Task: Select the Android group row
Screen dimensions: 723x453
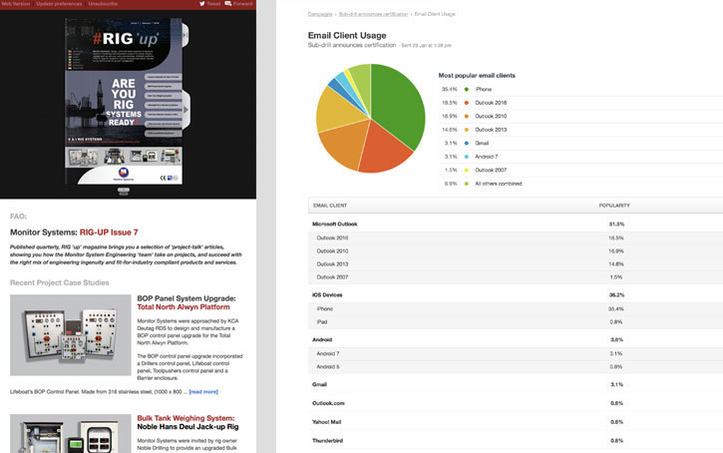Action: pos(516,340)
